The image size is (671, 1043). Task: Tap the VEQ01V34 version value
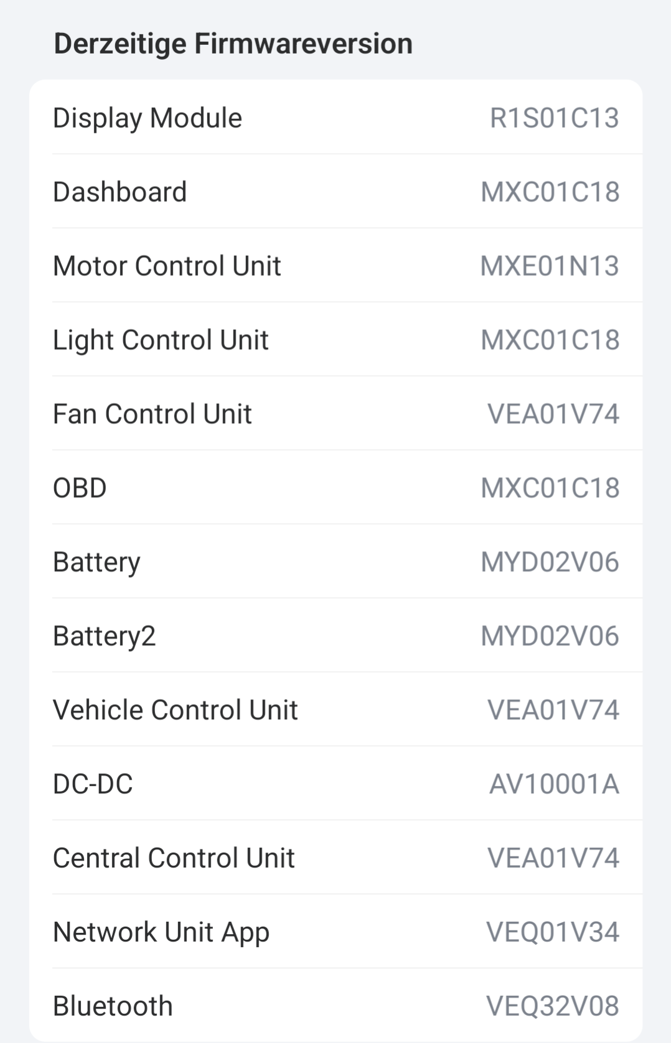(552, 932)
